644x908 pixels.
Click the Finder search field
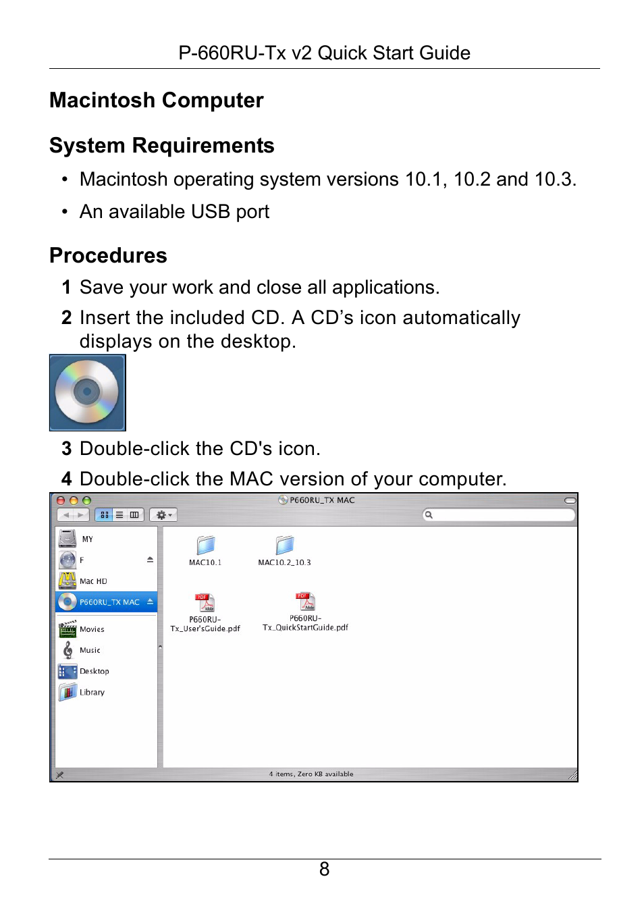tap(499, 515)
